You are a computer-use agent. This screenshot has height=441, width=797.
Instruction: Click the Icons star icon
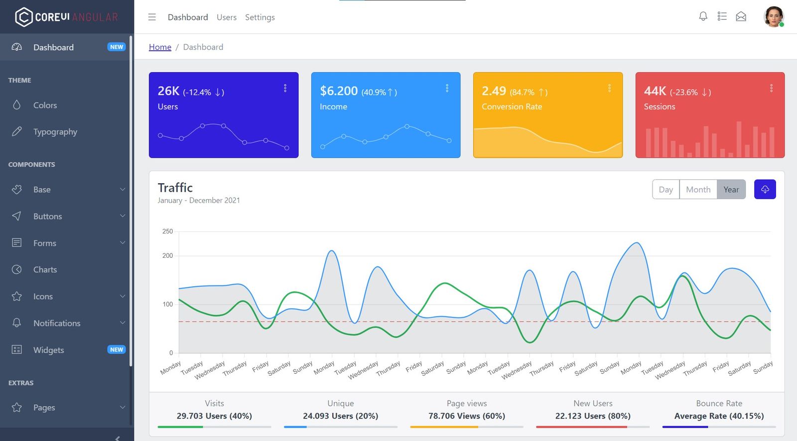tap(16, 296)
